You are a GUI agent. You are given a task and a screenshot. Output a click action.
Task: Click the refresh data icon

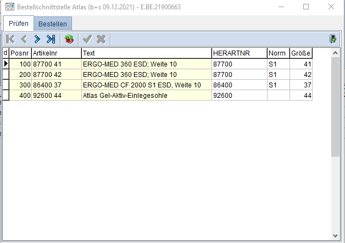[69, 39]
